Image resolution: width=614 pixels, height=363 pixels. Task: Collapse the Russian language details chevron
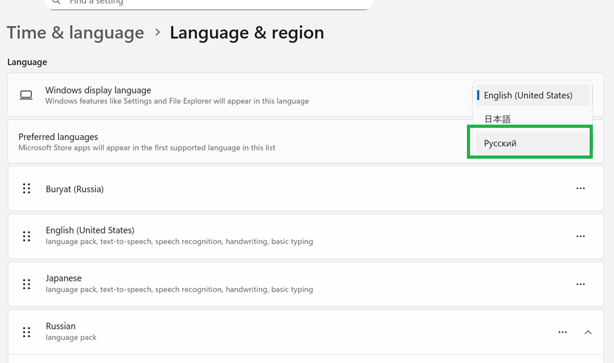588,332
